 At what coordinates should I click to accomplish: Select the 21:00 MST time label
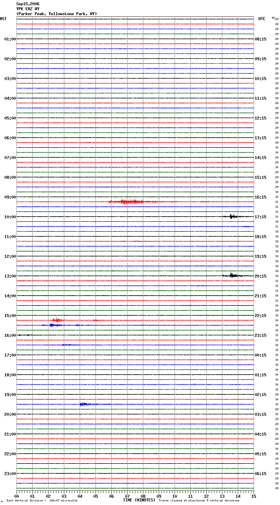pos(10,434)
